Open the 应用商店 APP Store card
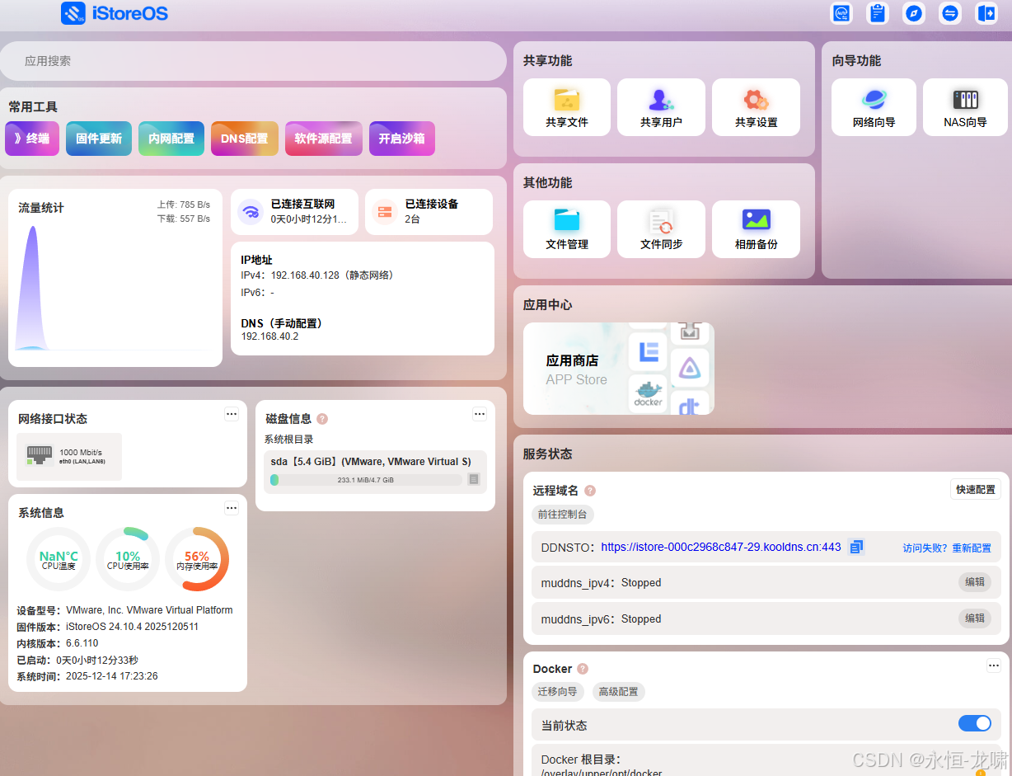Image resolution: width=1012 pixels, height=776 pixels. click(619, 369)
